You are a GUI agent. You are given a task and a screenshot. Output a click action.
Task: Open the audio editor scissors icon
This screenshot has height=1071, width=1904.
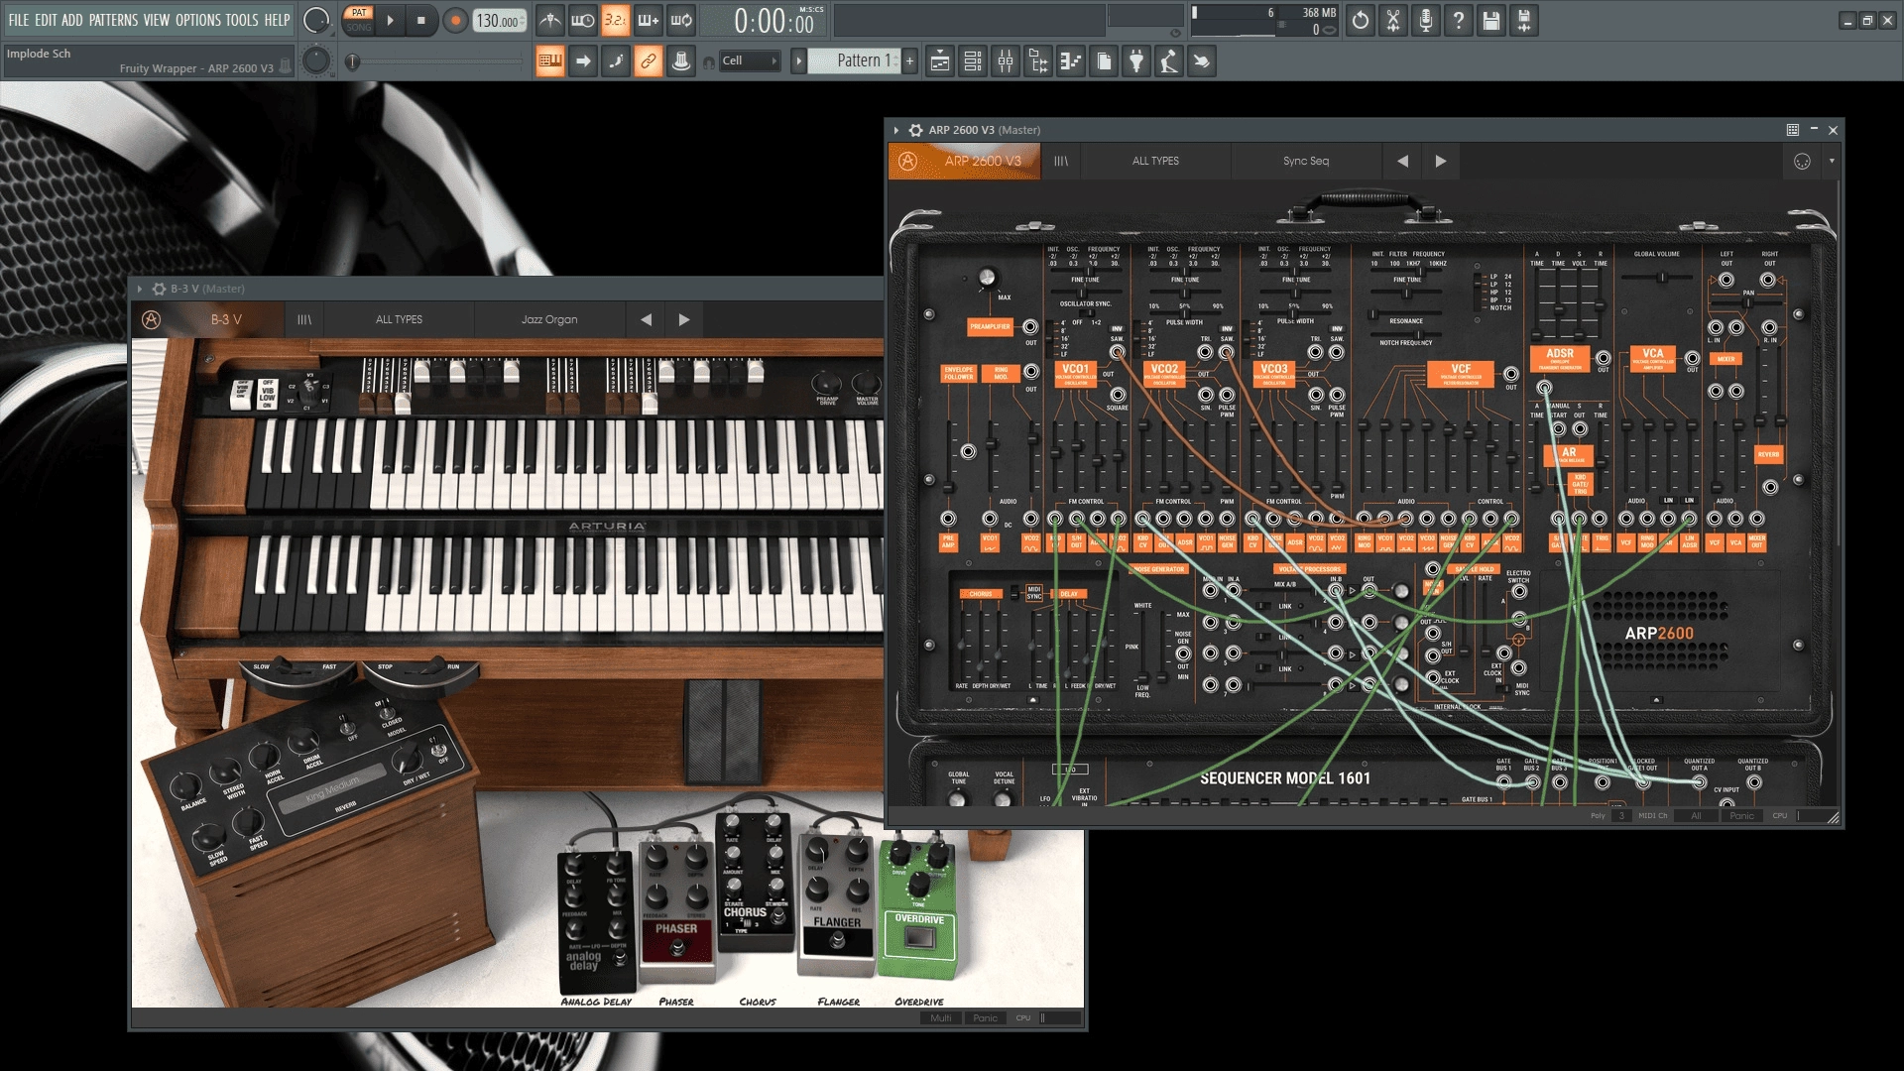pyautogui.click(x=1393, y=20)
